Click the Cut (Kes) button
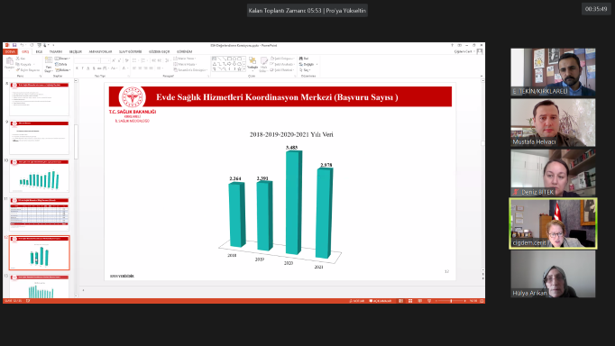 pyautogui.click(x=21, y=59)
